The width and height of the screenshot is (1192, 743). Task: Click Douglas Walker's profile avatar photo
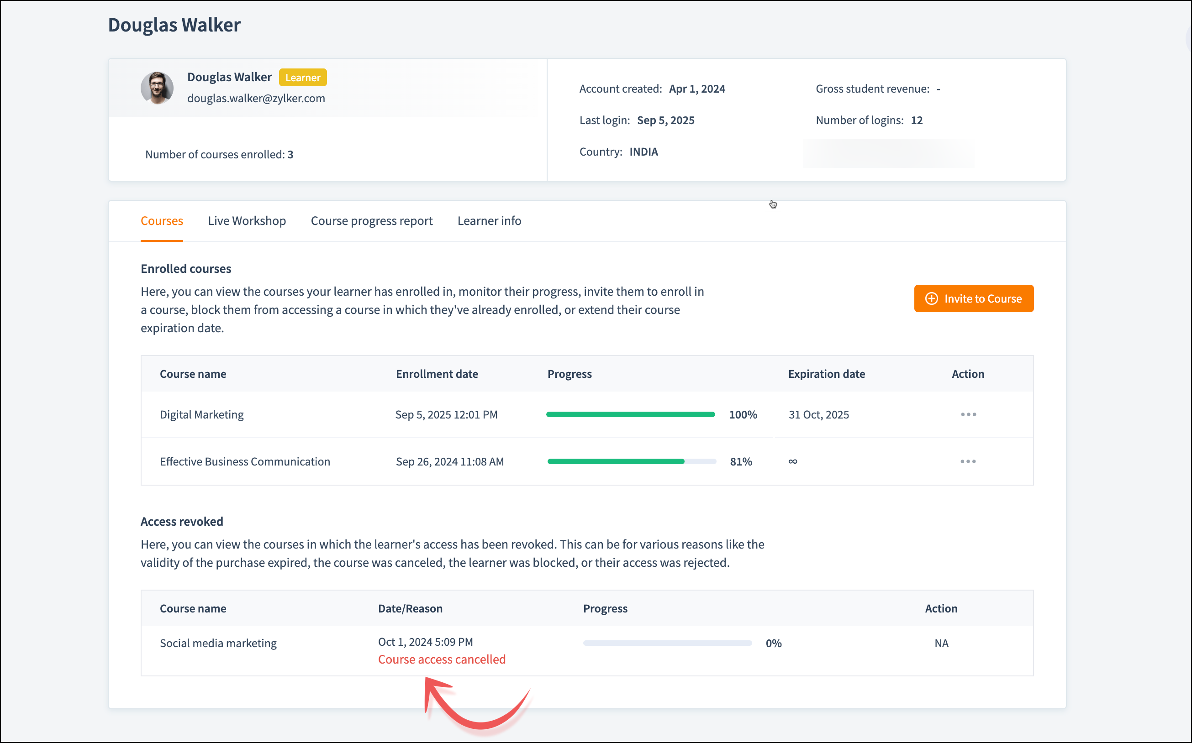click(157, 88)
